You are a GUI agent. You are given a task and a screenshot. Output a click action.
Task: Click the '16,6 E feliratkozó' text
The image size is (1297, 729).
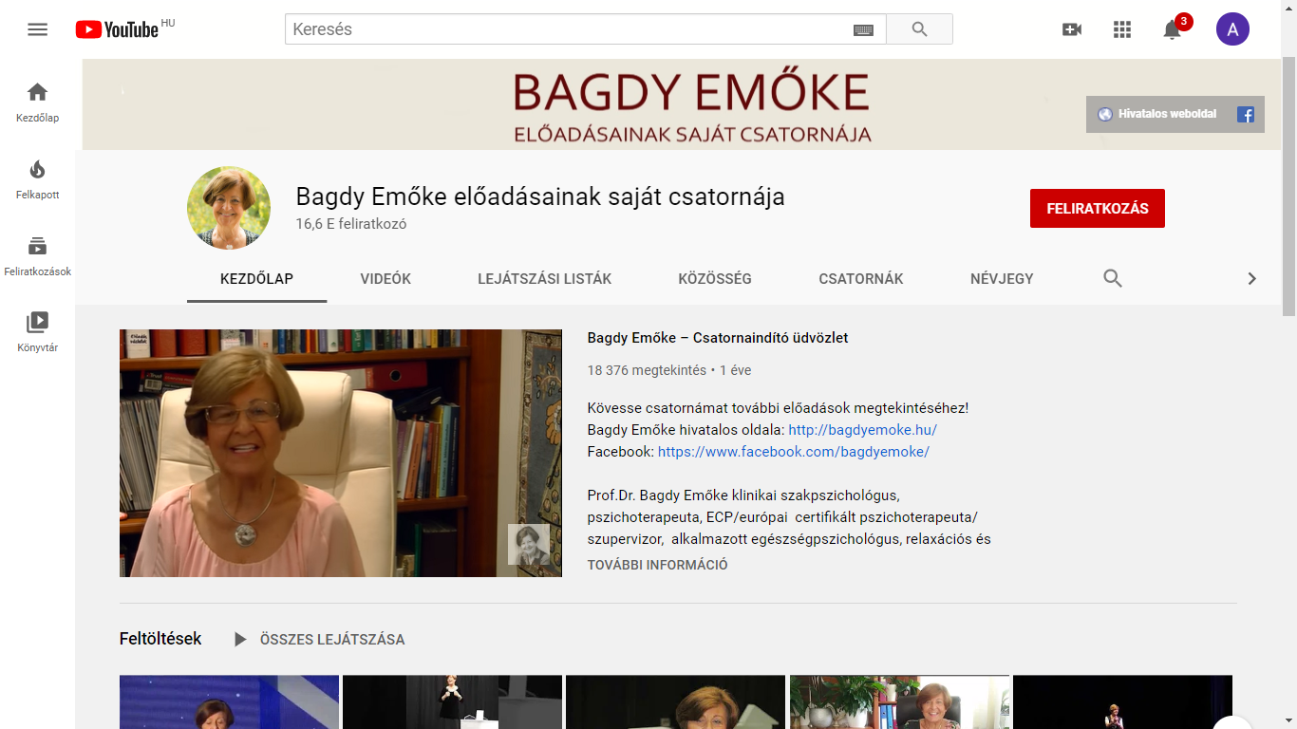(351, 224)
